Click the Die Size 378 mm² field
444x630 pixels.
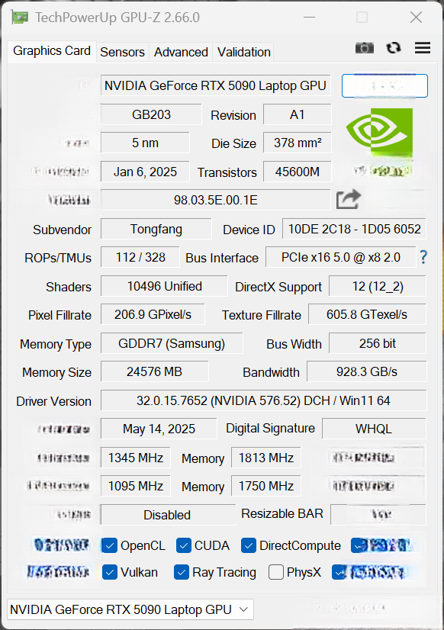point(298,143)
